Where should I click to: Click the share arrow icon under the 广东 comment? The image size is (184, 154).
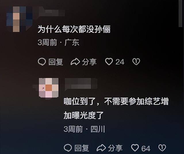pos(75,62)
